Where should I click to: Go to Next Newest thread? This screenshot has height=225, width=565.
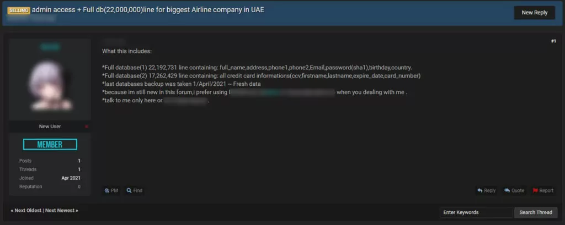(62, 211)
